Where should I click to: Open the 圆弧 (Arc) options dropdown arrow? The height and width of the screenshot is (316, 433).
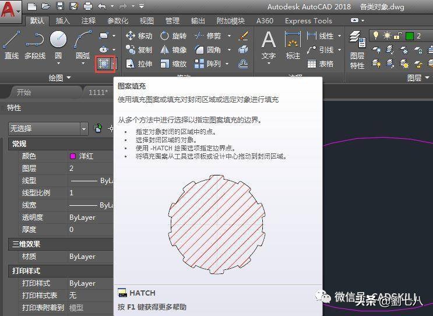pos(83,64)
